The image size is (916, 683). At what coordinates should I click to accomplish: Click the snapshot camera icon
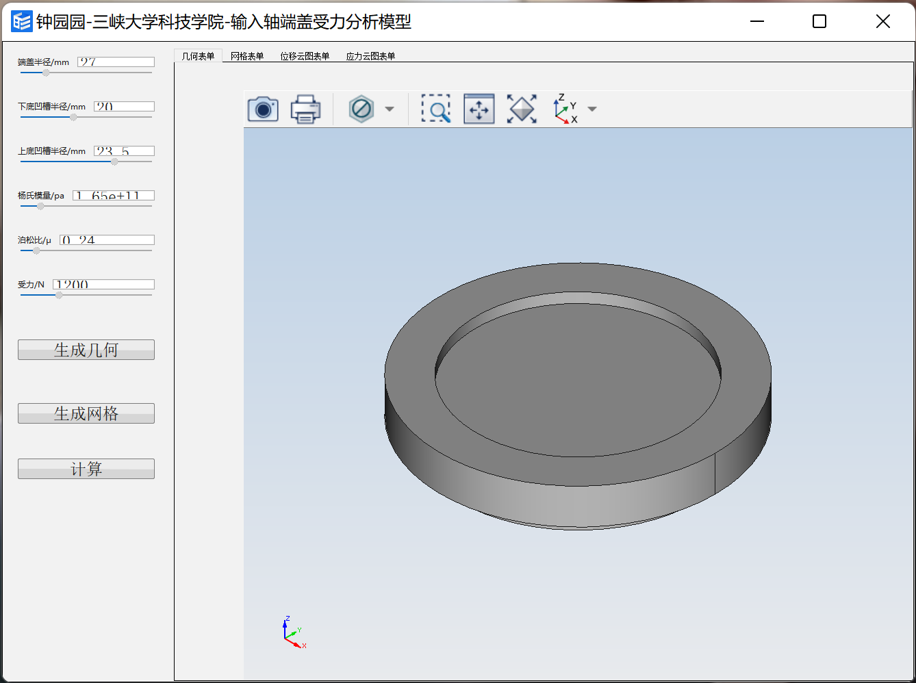point(263,109)
